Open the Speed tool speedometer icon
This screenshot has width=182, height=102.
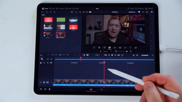pos(115,48)
